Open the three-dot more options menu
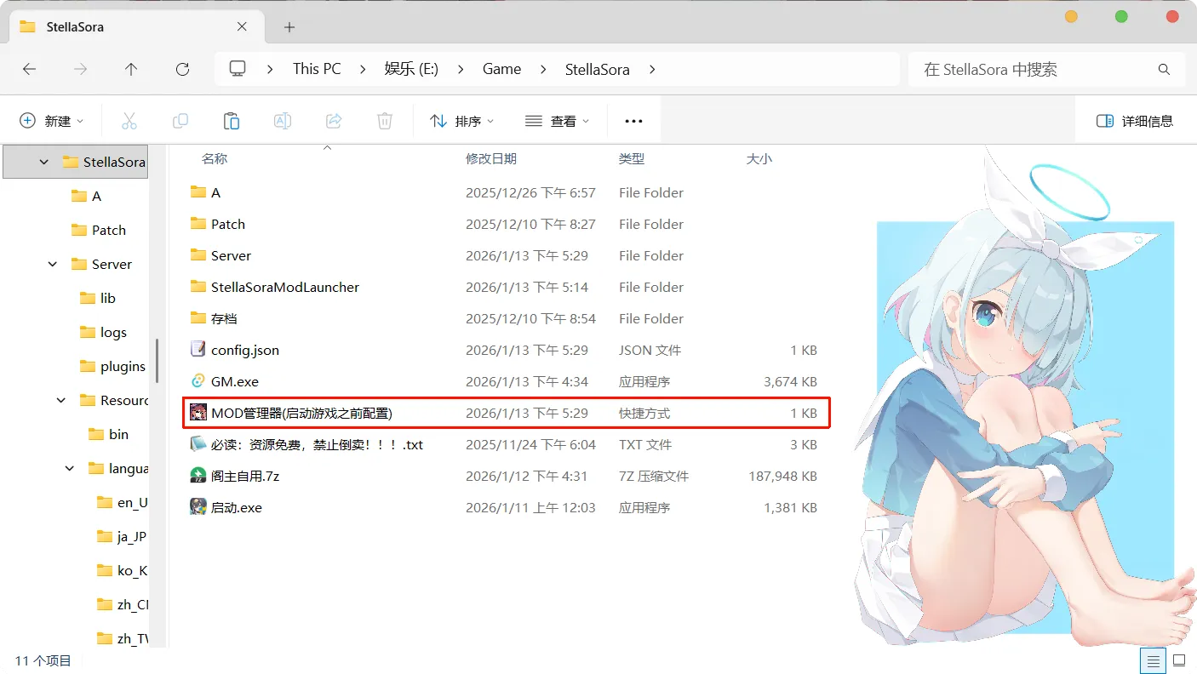The width and height of the screenshot is (1197, 674). (633, 121)
